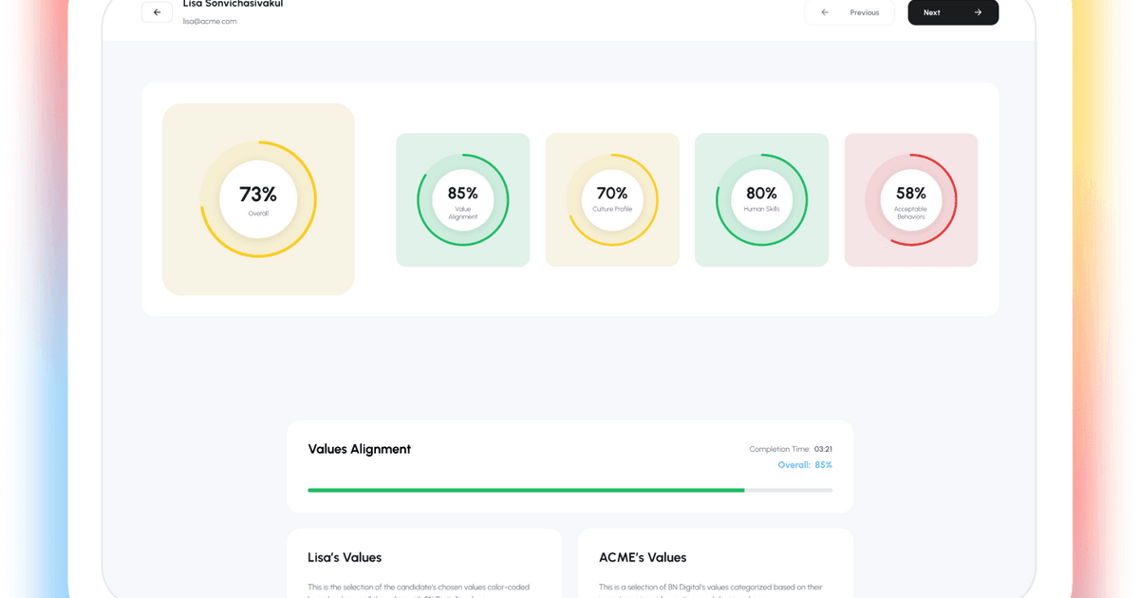Select the 70% Culture Profile ring

(612, 200)
